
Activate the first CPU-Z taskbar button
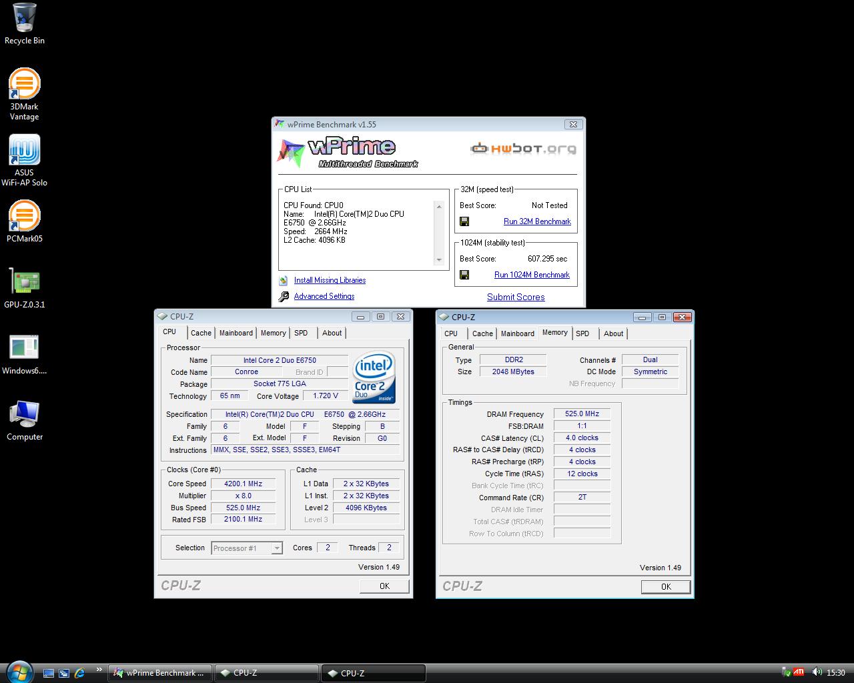[267, 673]
